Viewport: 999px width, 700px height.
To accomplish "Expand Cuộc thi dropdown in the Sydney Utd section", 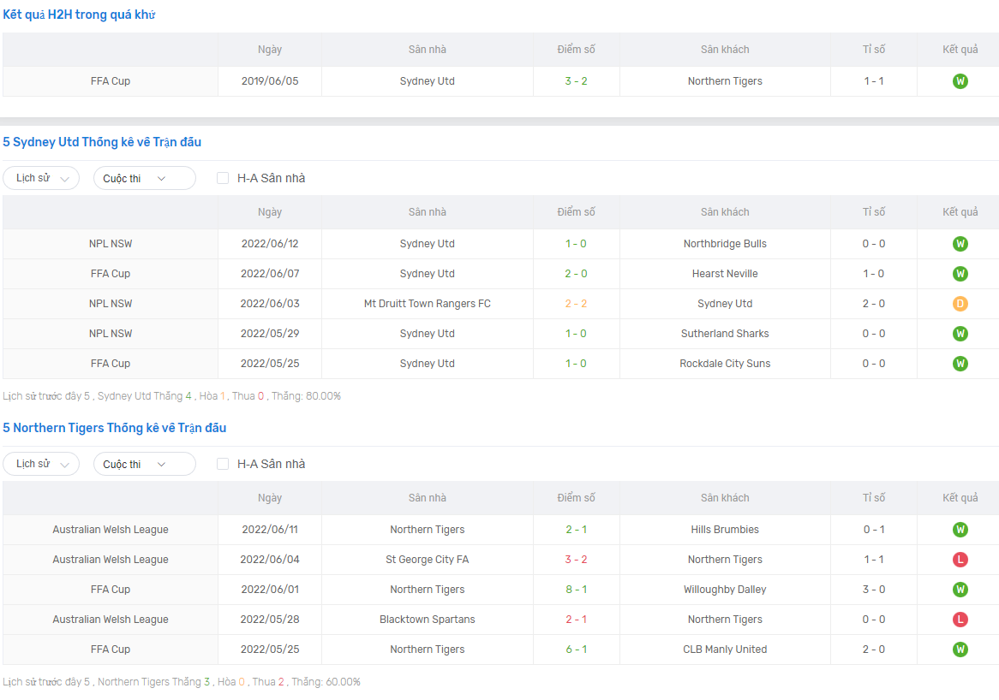I will [x=144, y=178].
